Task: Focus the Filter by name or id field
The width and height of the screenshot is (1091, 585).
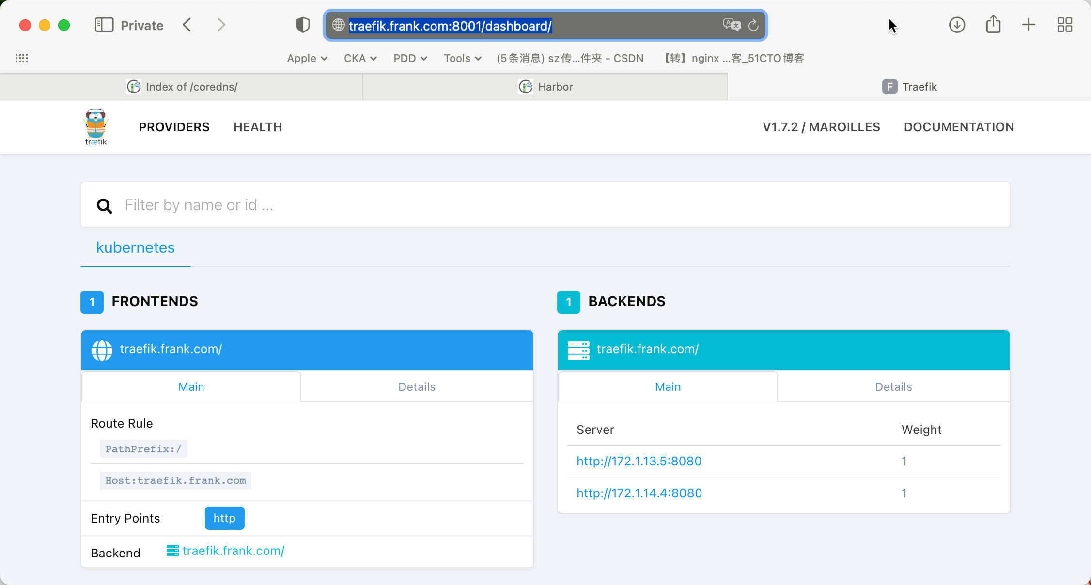Action: [x=545, y=204]
